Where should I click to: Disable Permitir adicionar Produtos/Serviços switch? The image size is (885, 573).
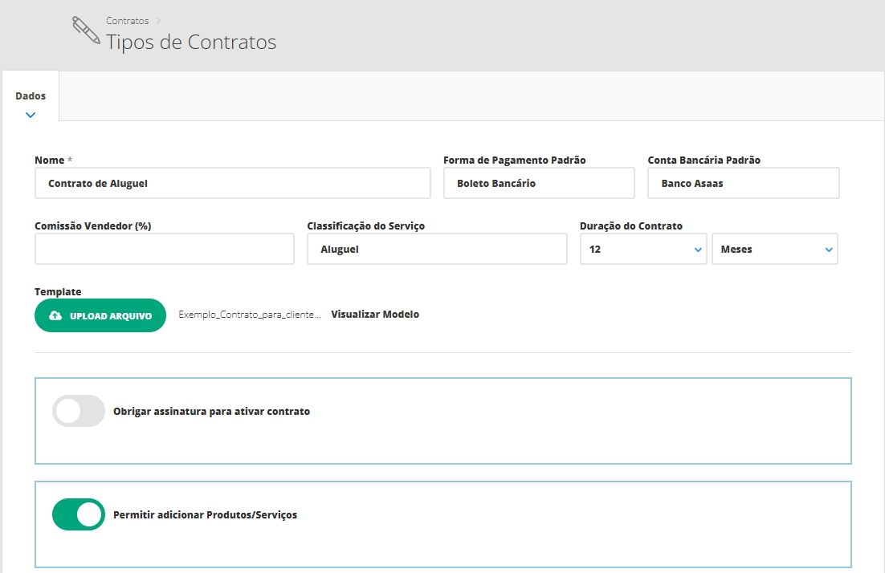(x=79, y=514)
